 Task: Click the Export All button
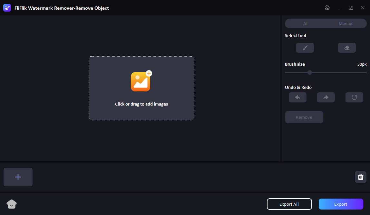pos(289,204)
